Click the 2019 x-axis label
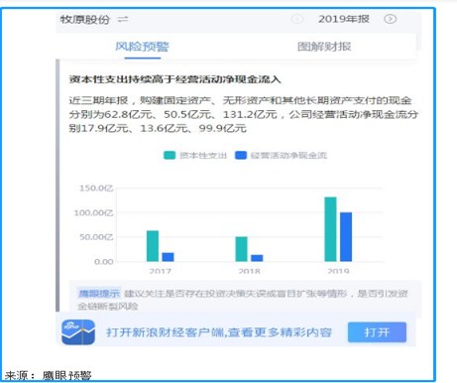The image size is (457, 383). 338,271
